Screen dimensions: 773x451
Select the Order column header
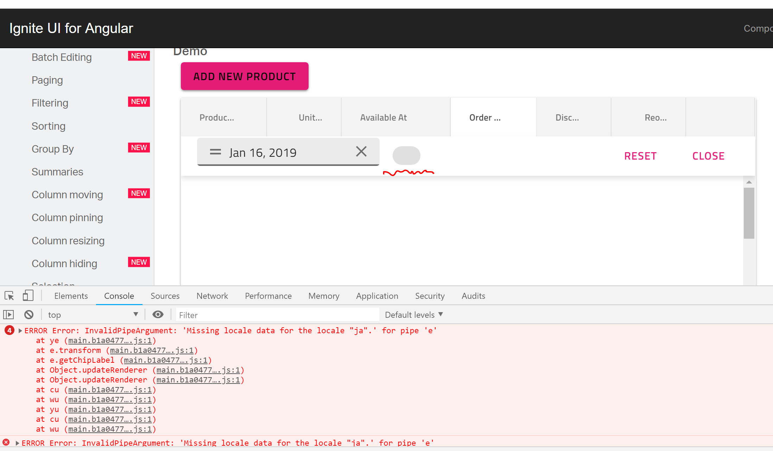(485, 117)
